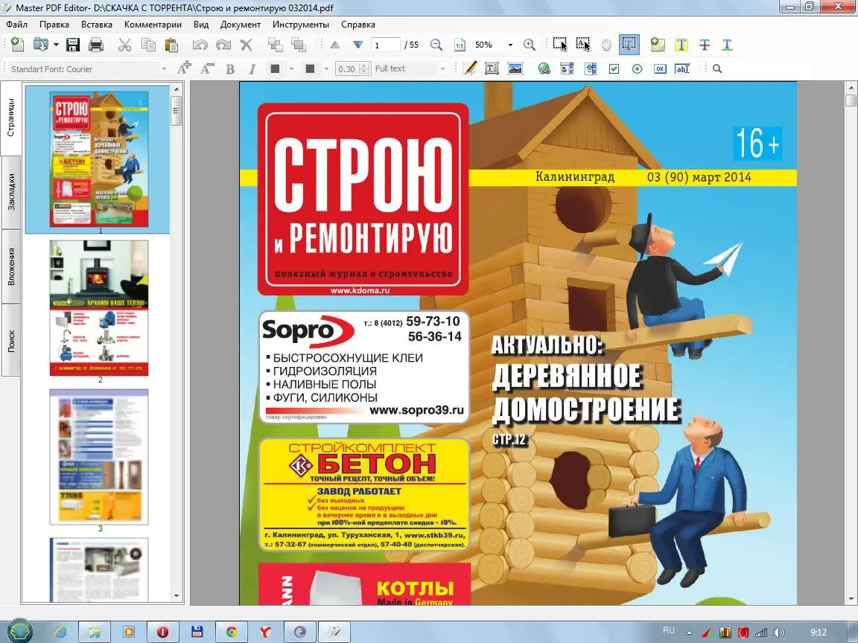
Task: Print the PDF using the printer icon
Action: point(96,45)
